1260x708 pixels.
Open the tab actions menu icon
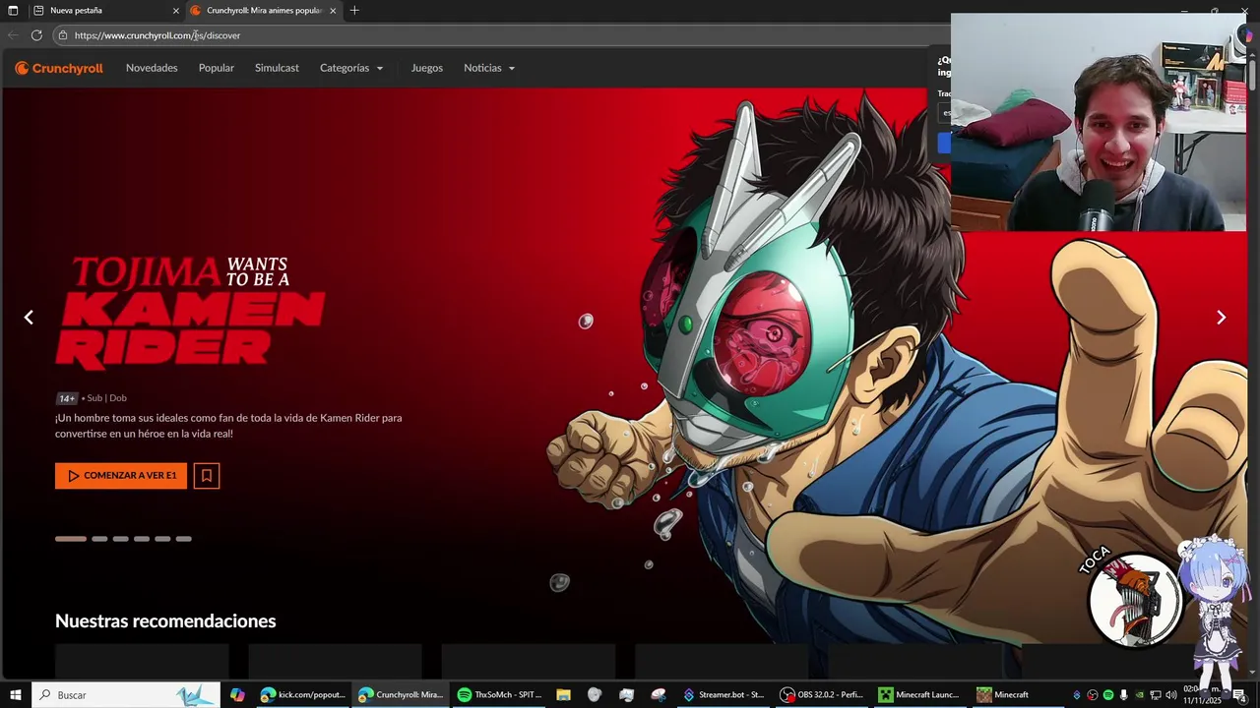pos(13,11)
